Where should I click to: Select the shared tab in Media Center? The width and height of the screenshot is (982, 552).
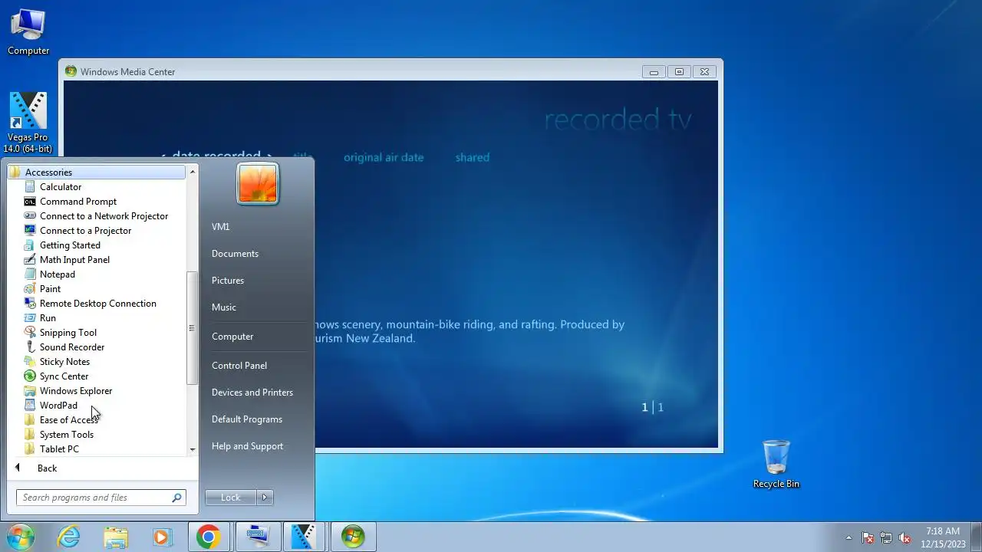(473, 157)
